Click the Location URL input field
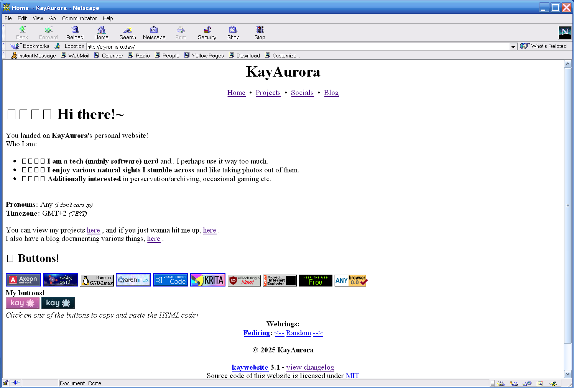The image size is (574, 388). tap(299, 47)
